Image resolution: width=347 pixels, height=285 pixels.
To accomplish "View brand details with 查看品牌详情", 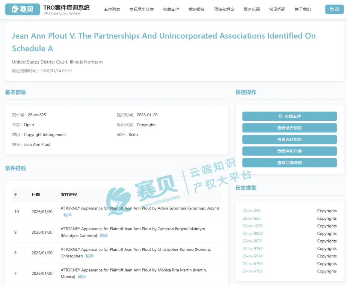I will coord(289,163).
